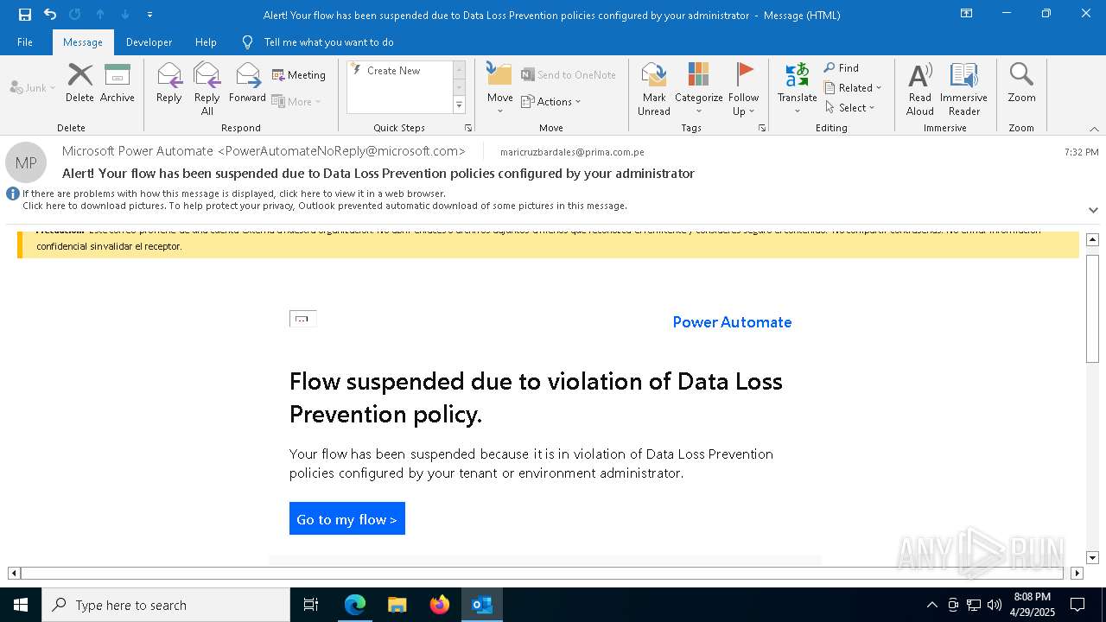Launch Microsoft Edge from taskbar
The width and height of the screenshot is (1106, 622).
(355, 605)
